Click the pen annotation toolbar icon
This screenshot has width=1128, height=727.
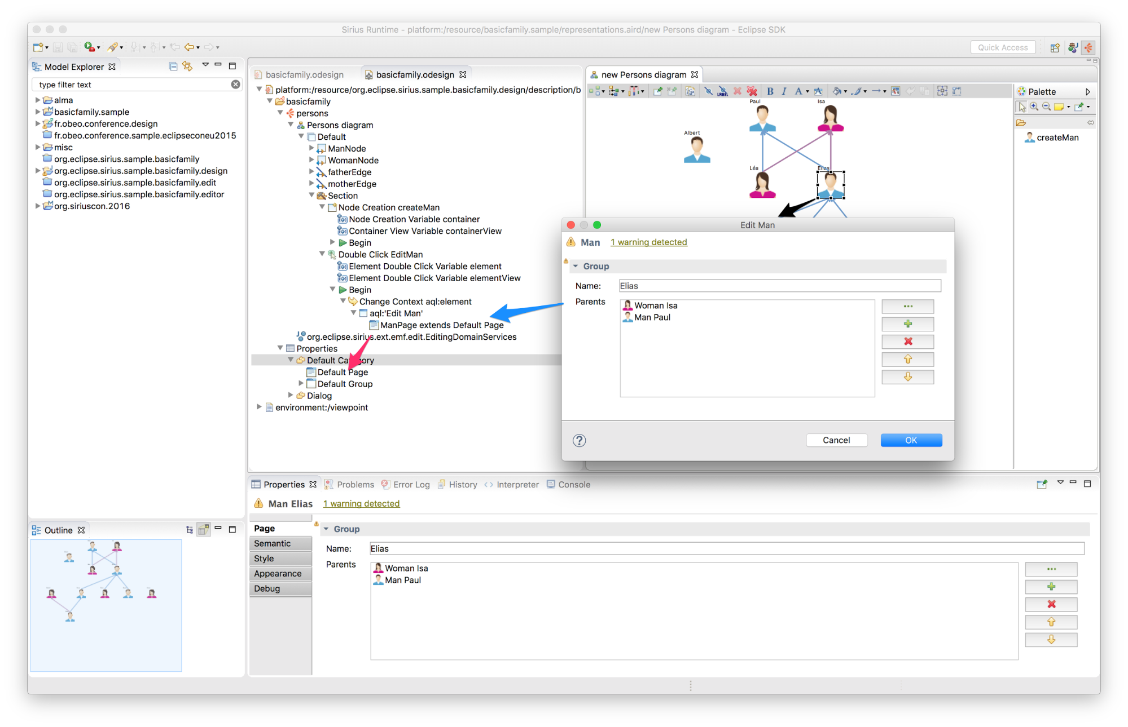click(x=113, y=47)
